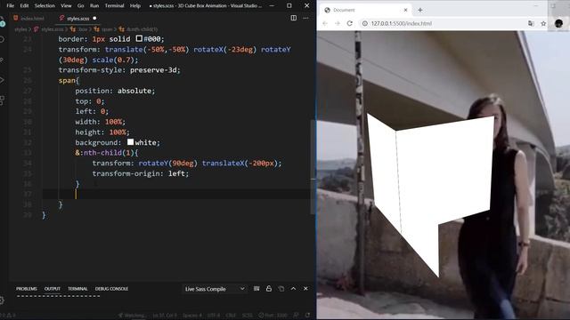The image size is (570, 320).
Task: Open the File menu in VS Code
Action: pos(10,6)
